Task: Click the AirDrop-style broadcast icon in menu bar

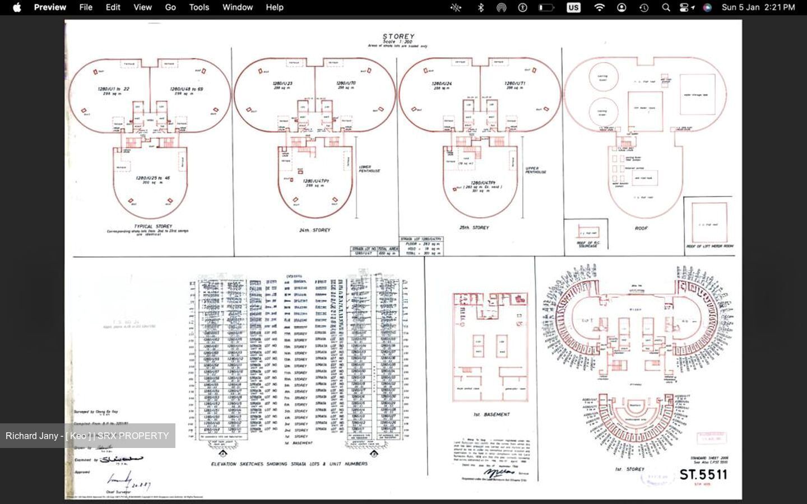Action: tap(502, 7)
